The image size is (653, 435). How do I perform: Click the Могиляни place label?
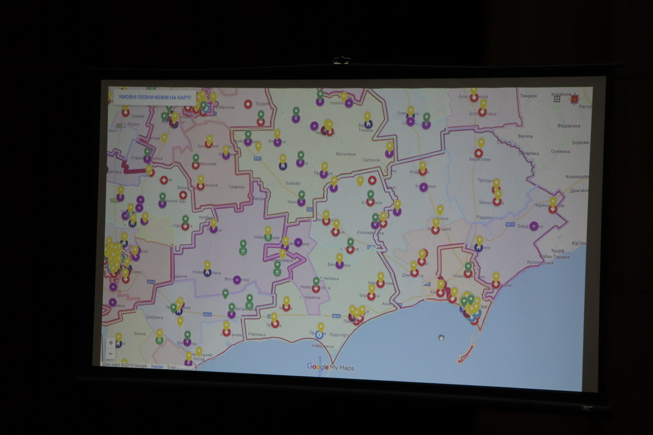(345, 154)
